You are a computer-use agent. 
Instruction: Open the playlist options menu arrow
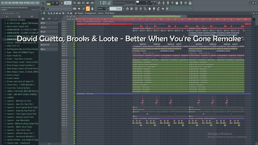click(x=41, y=13)
